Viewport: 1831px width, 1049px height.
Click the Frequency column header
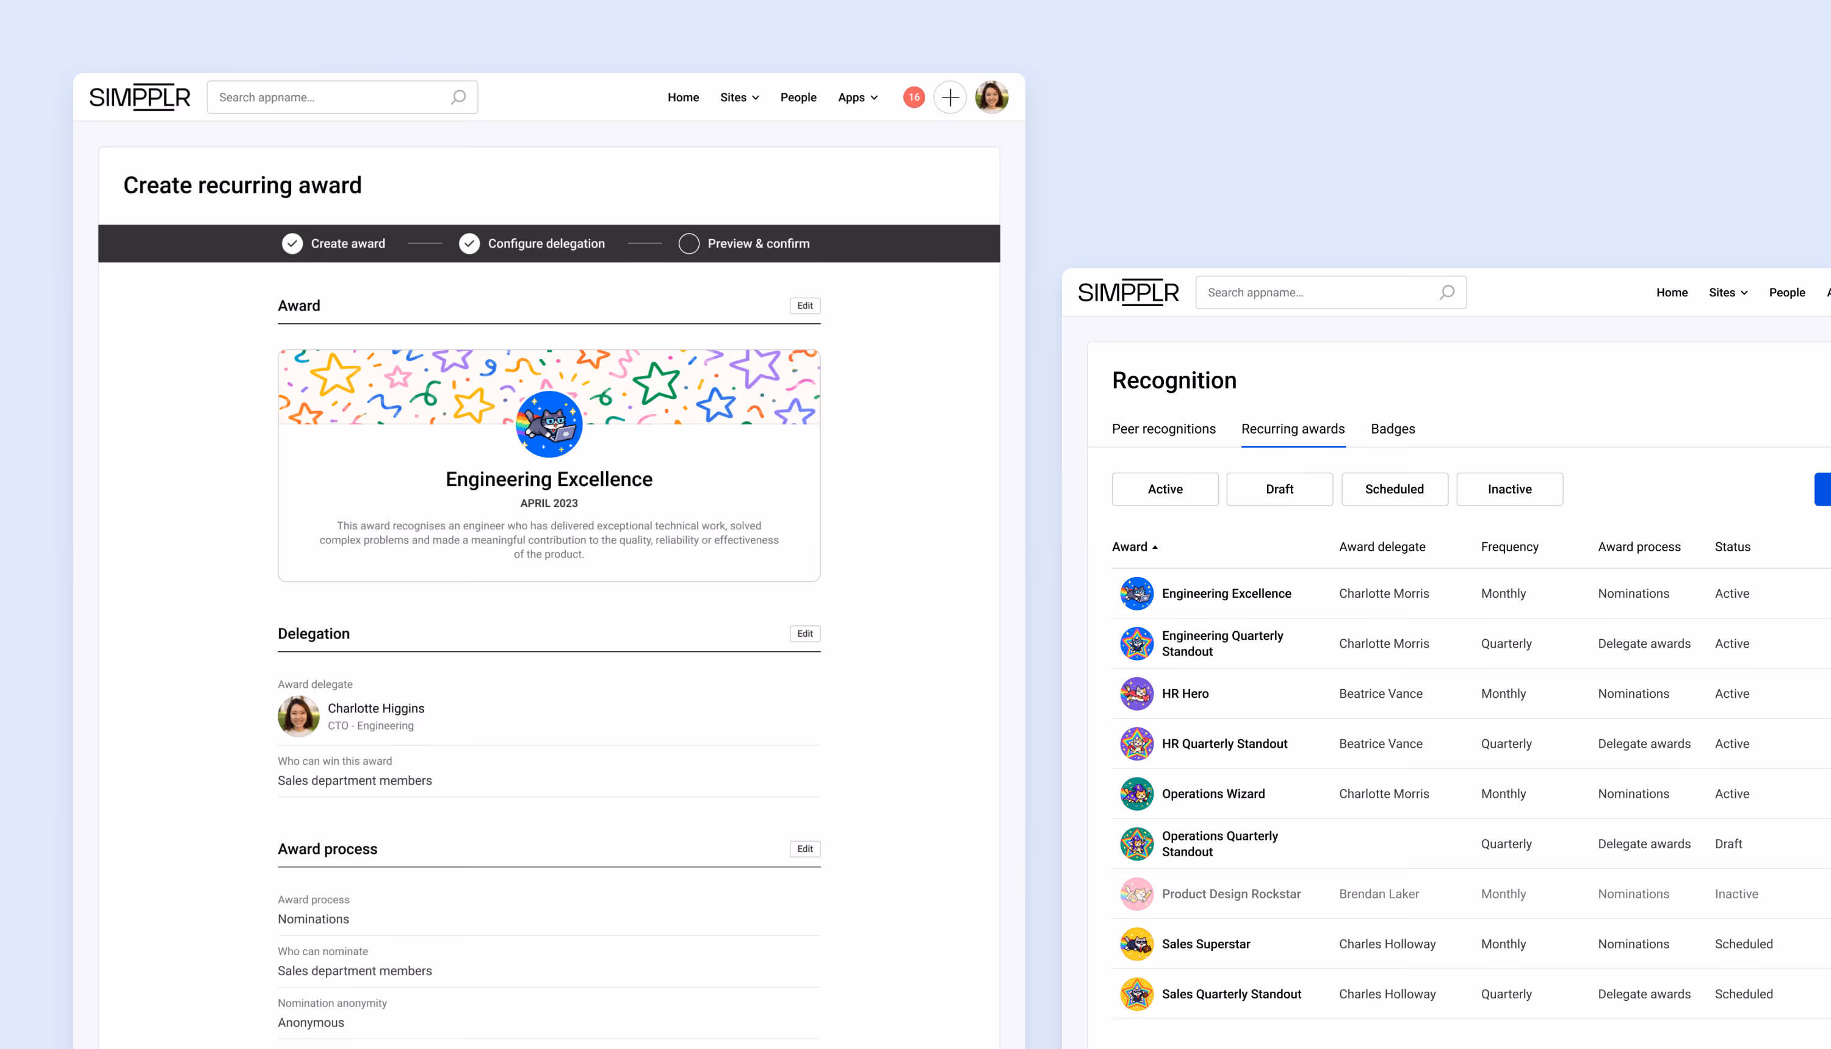pyautogui.click(x=1509, y=547)
